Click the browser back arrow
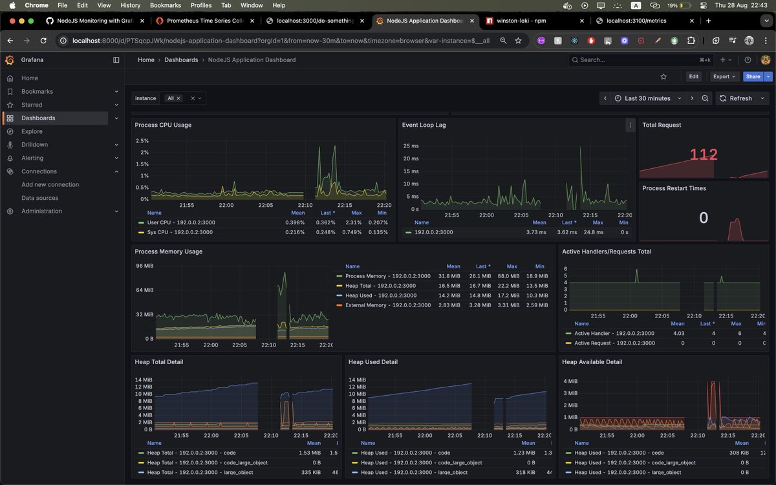This screenshot has width=776, height=485. pos(10,40)
